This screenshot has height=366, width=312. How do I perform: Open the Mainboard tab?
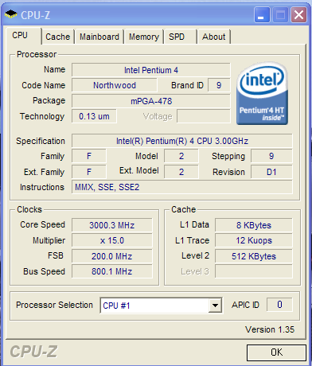coord(99,37)
